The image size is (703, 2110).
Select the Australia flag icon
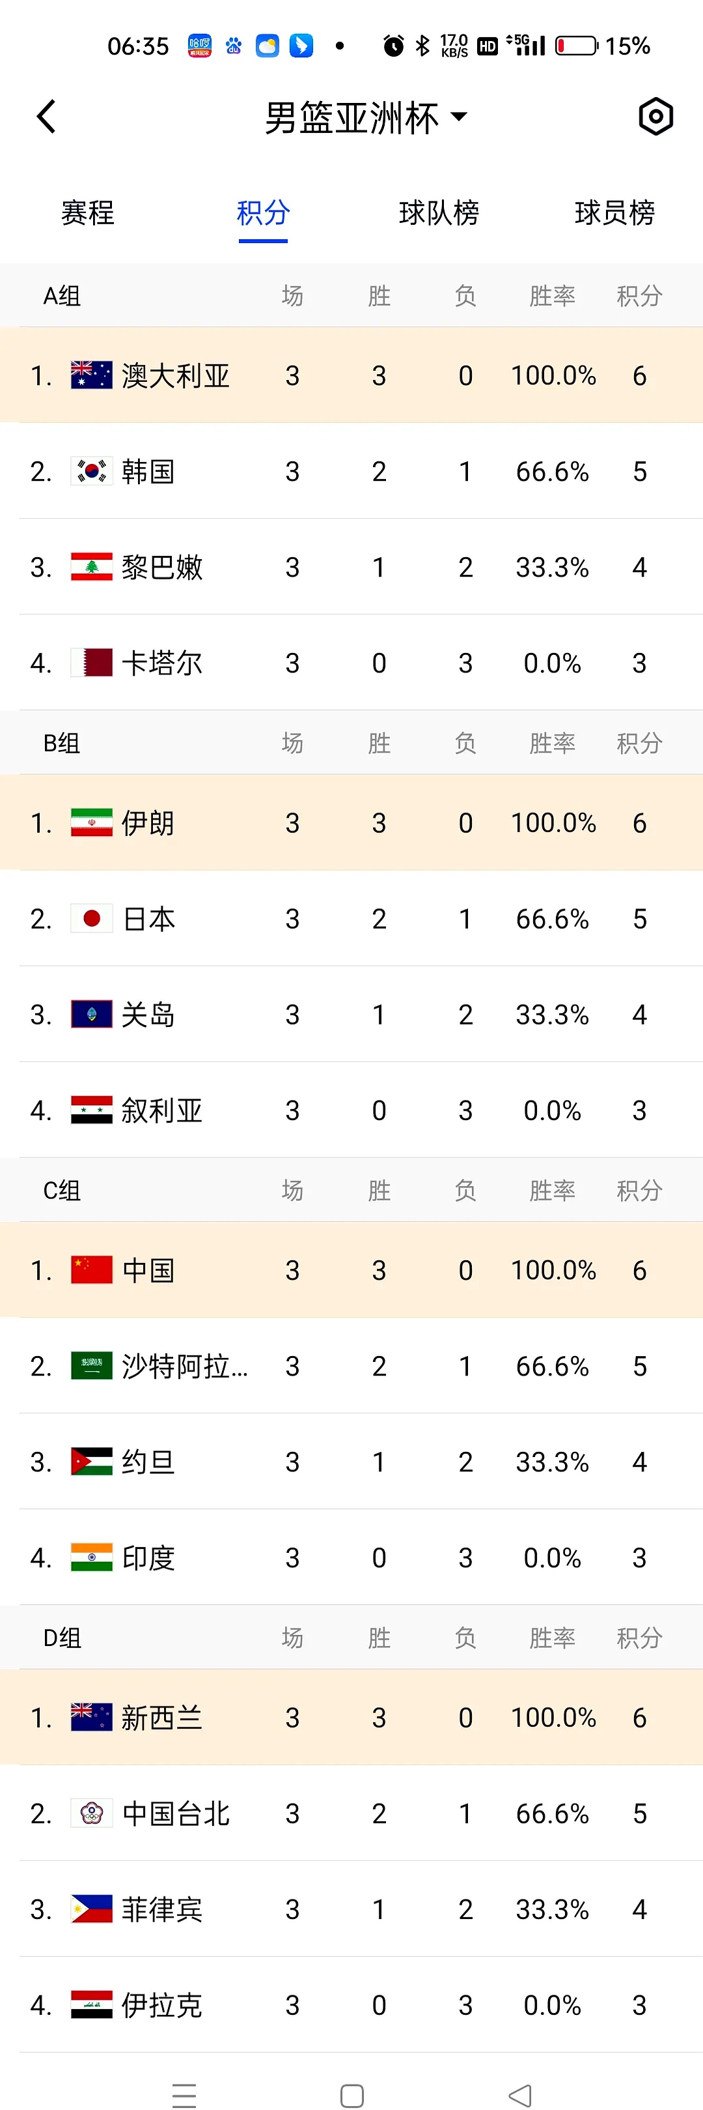click(x=90, y=375)
